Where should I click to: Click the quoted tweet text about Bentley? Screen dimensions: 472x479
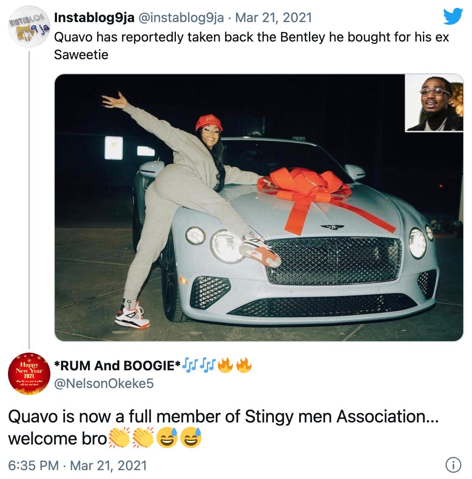251,46
